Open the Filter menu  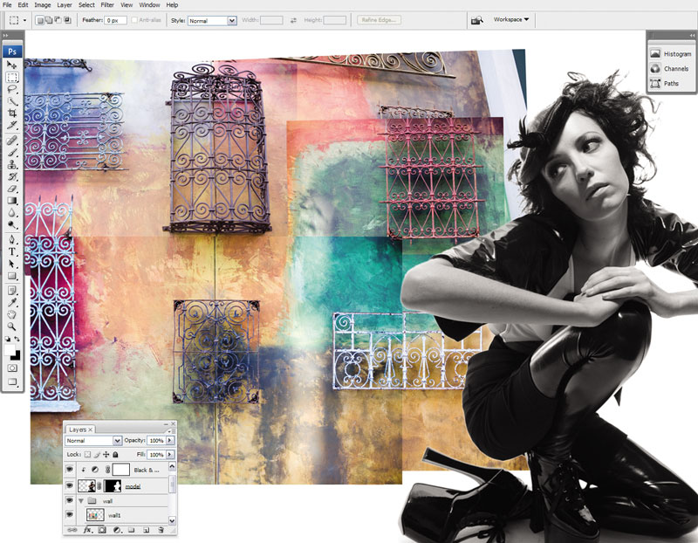107,5
